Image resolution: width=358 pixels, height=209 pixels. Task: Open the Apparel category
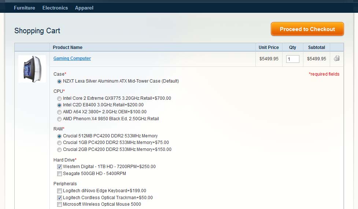pos(84,8)
